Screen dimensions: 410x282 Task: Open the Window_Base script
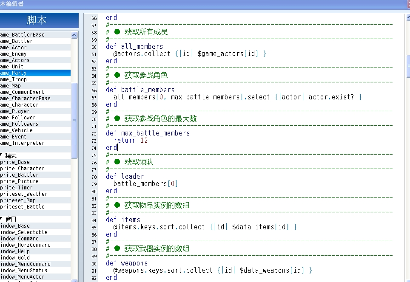35,226
